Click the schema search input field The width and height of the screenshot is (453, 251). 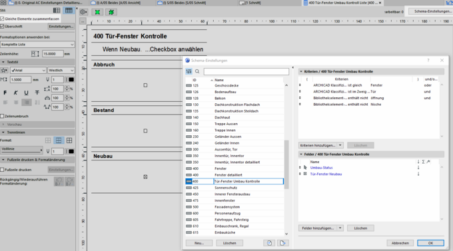[x=246, y=71]
